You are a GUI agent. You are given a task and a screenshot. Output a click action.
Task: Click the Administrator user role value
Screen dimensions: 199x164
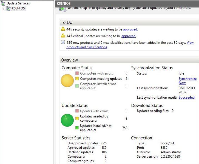click(171, 152)
